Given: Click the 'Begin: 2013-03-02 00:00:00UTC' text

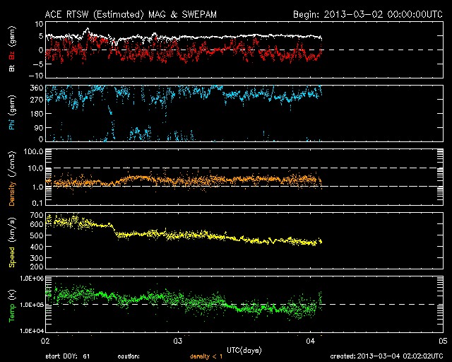Looking at the screenshot, I should (x=368, y=14).
